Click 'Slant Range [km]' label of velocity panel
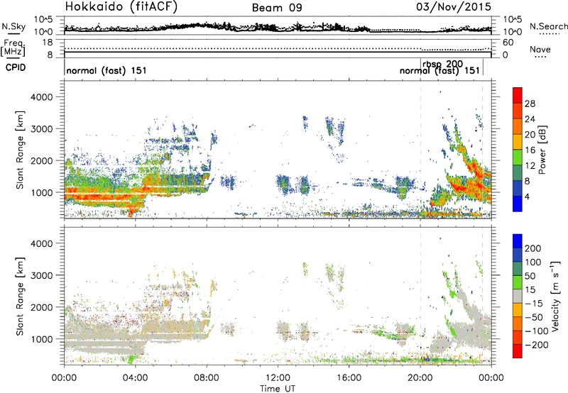The width and height of the screenshot is (568, 393). tap(20, 296)
